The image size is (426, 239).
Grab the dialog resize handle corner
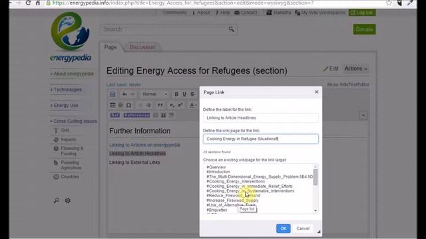tap(319, 232)
